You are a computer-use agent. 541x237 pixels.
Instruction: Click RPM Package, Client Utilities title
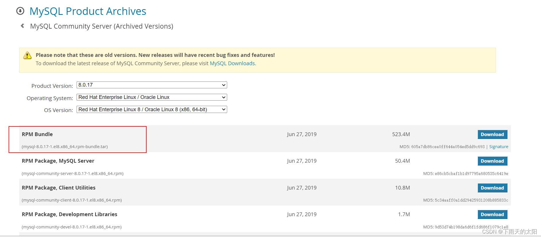click(x=59, y=188)
